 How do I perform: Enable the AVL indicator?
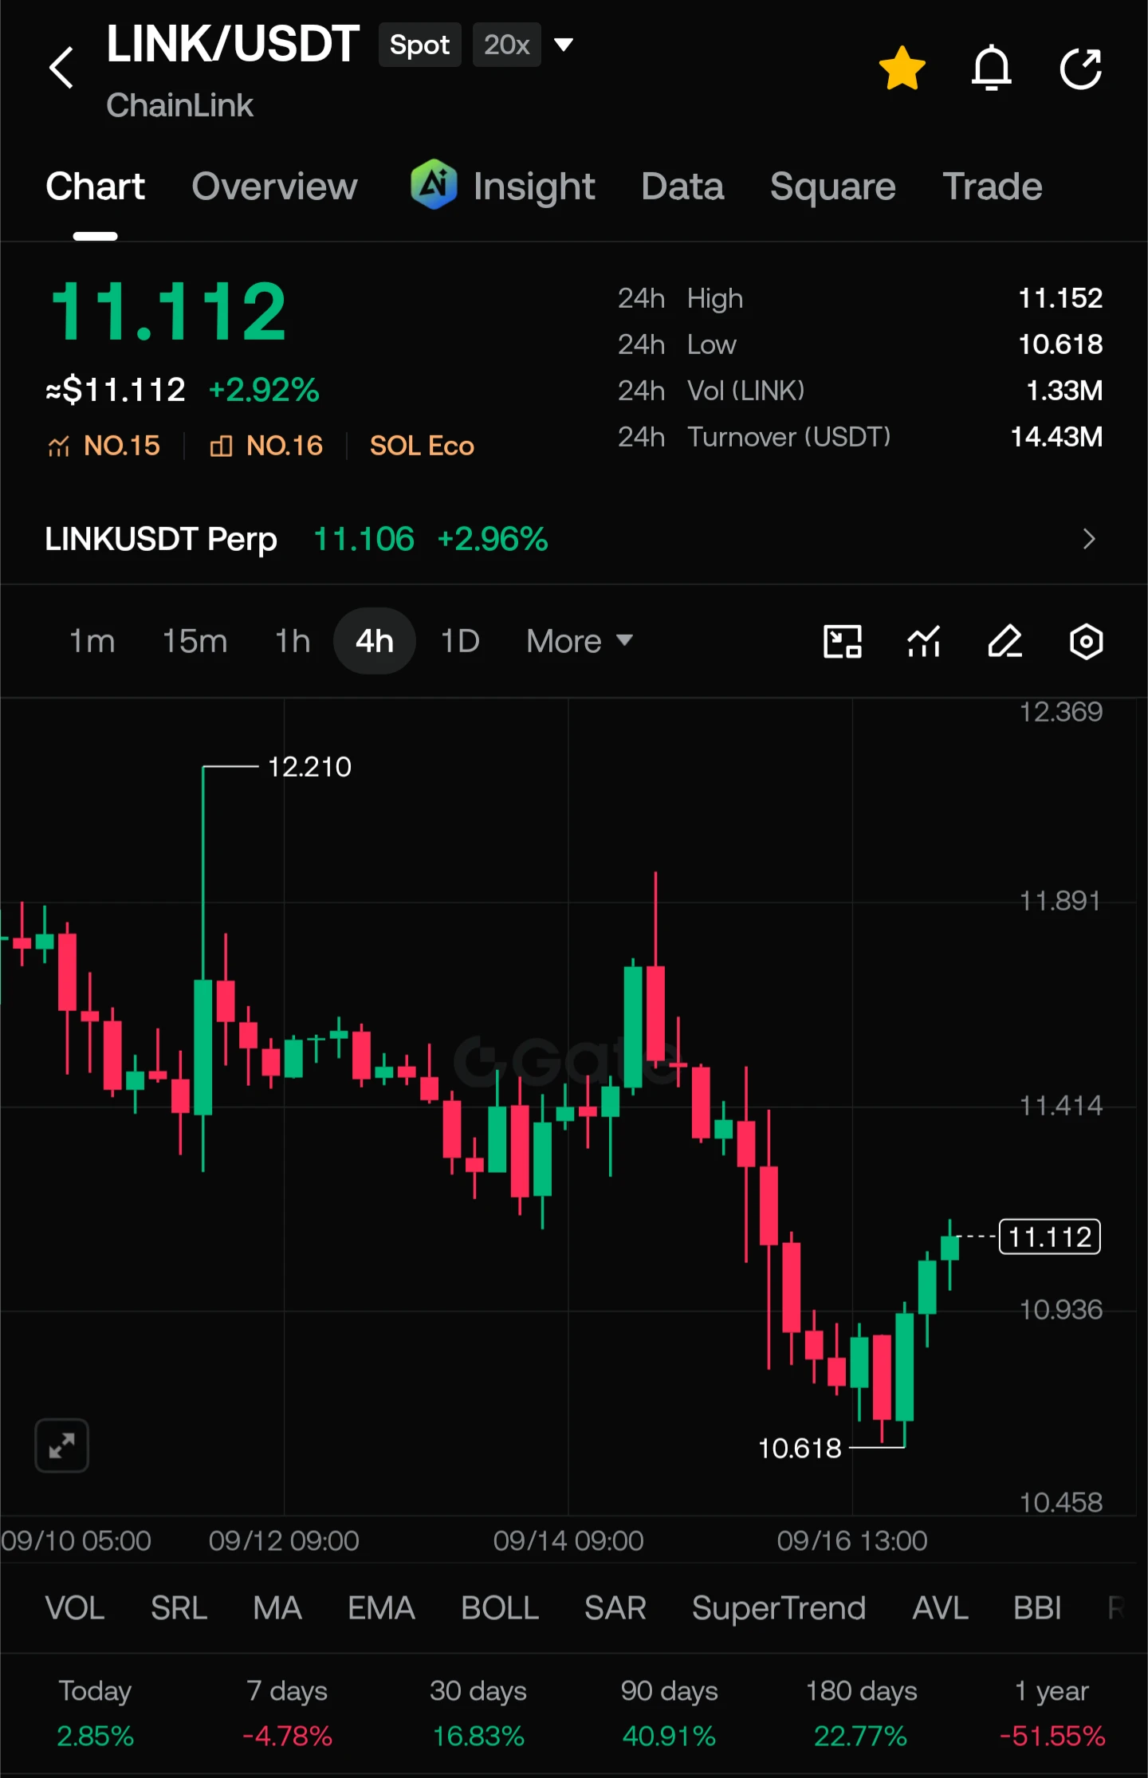[940, 1608]
